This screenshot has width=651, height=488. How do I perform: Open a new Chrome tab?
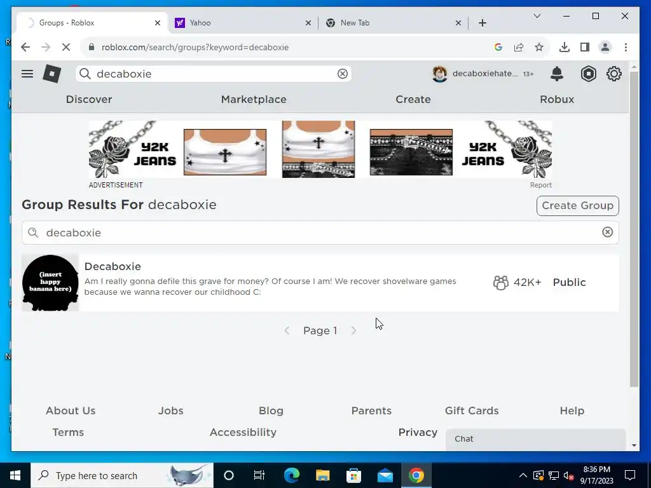[x=483, y=23]
